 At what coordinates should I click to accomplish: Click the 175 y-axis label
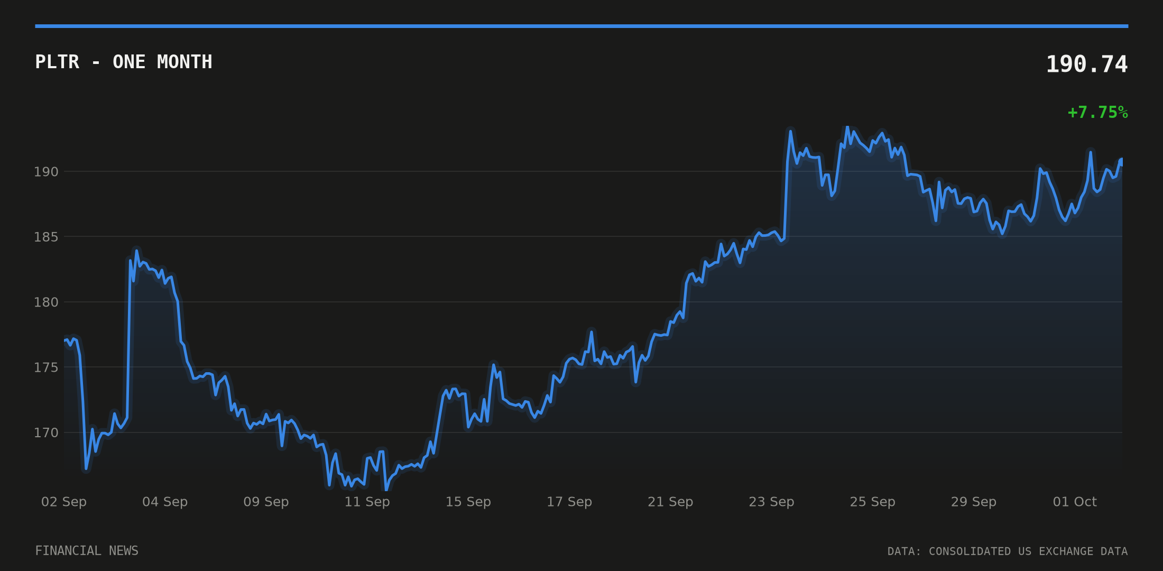(x=46, y=367)
